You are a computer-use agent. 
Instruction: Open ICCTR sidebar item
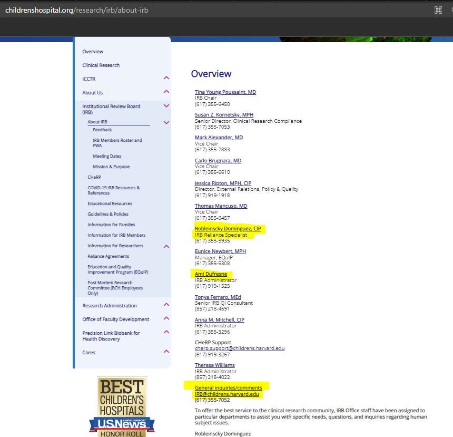click(x=88, y=79)
